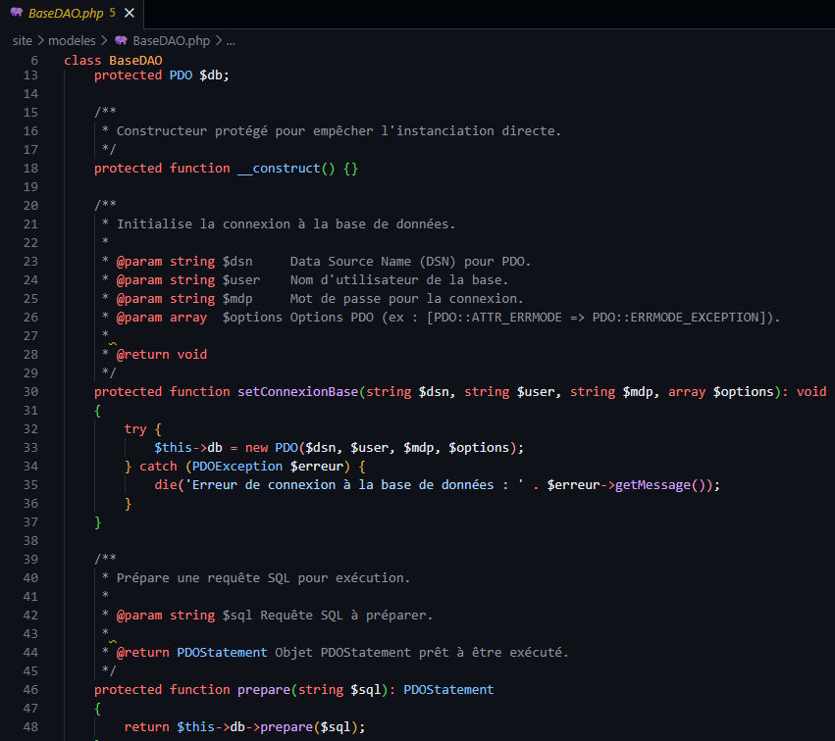Expand the breadcrumb ellipsis symbol list
The image size is (835, 741).
231,40
